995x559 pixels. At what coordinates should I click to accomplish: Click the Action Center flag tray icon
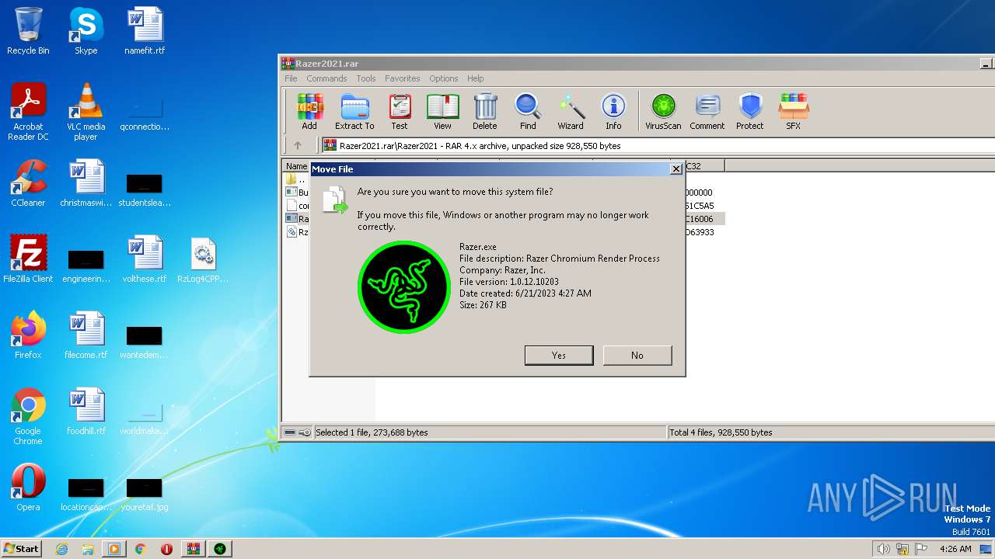[922, 549]
